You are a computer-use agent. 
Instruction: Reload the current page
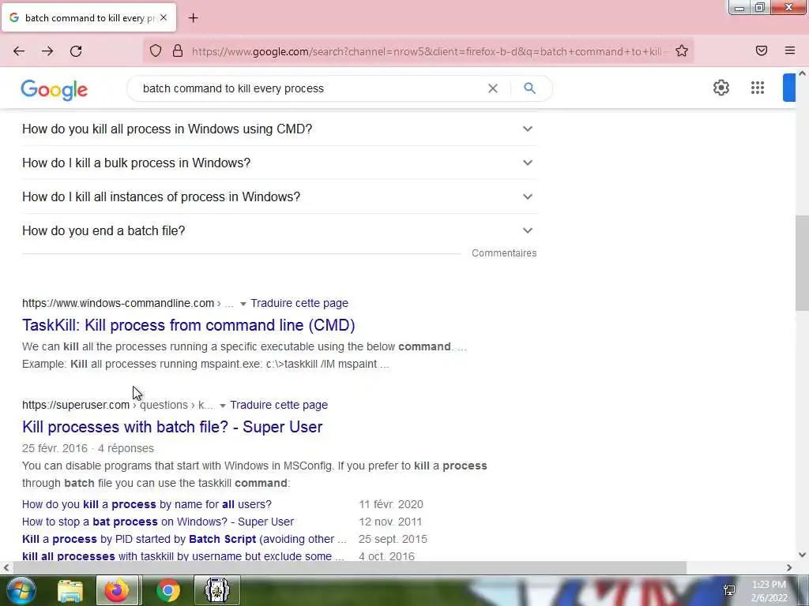pyautogui.click(x=76, y=51)
